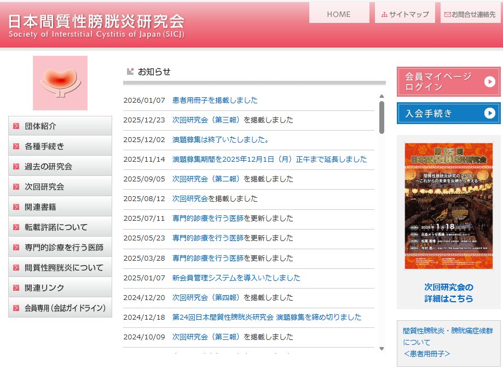Open the 転載許諾について sidebar menu

tap(60, 227)
